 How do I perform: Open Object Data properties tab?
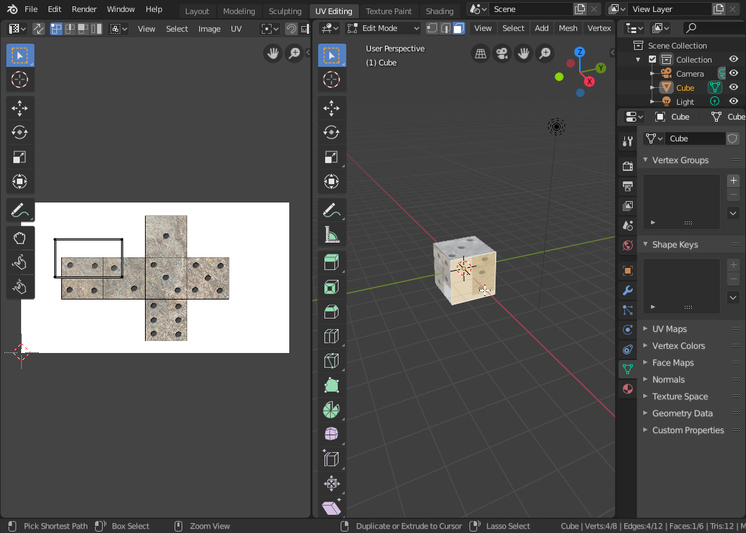tap(628, 369)
